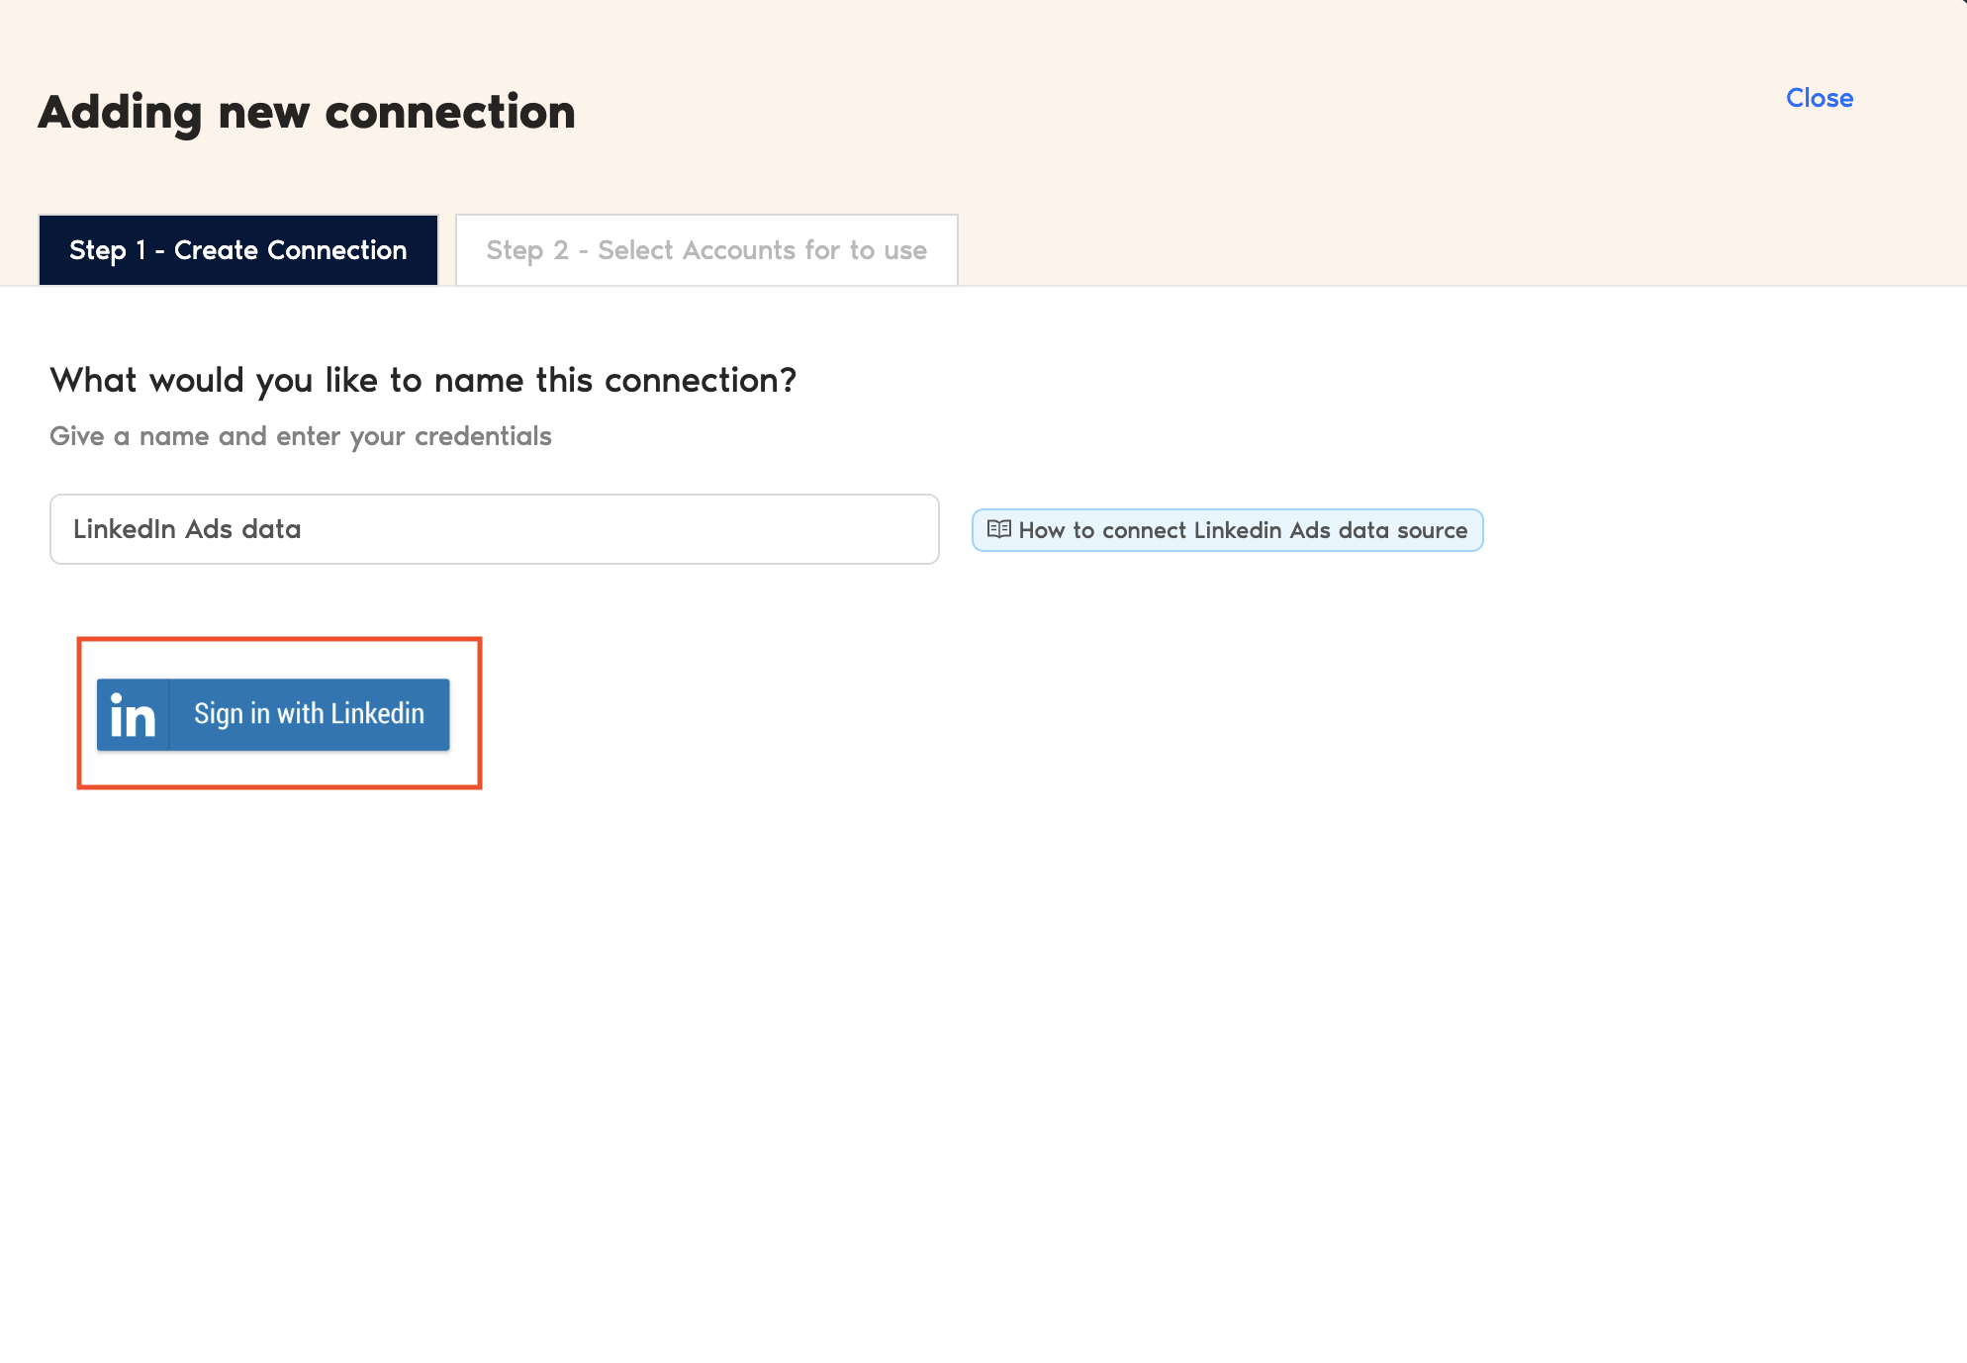Click "Select Accounts for to use" tab text
This screenshot has height=1363, width=1967.
(x=762, y=250)
